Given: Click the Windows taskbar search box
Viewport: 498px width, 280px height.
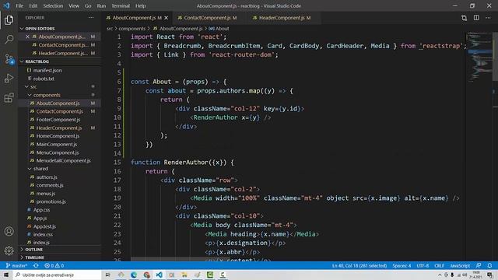Looking at the screenshot, I should (x=57, y=275).
